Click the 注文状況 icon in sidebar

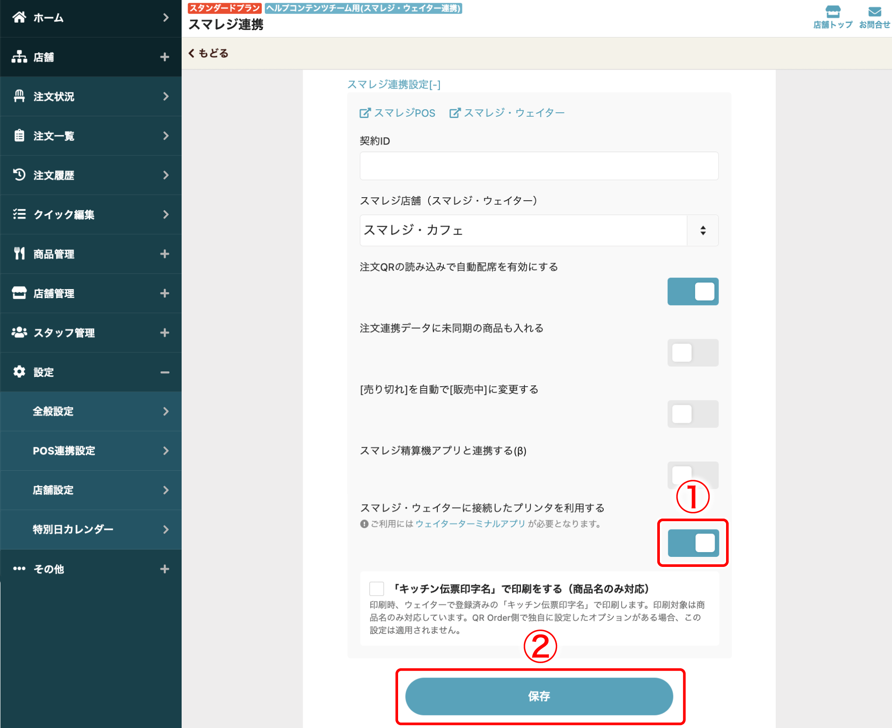[x=19, y=96]
